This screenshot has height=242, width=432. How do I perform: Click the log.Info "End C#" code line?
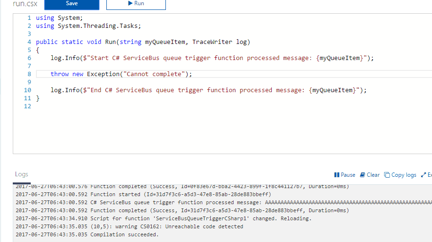(208, 90)
